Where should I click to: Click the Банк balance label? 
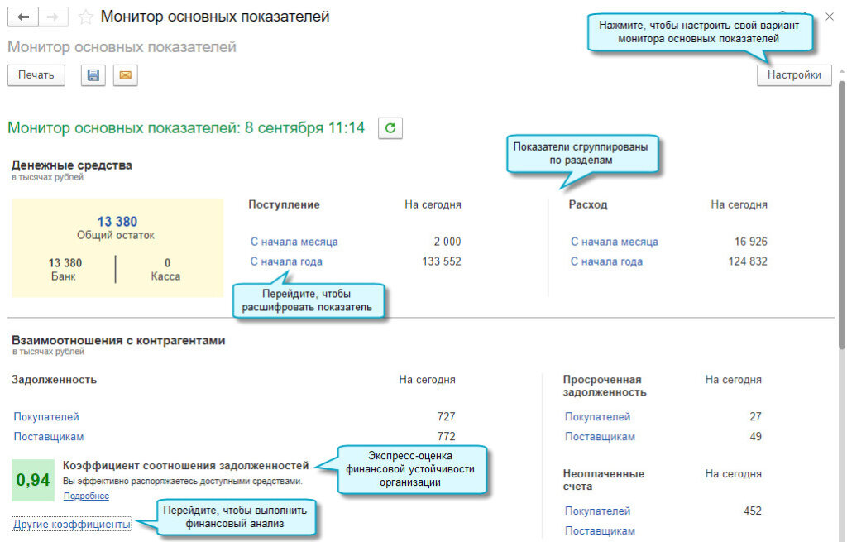pos(63,276)
